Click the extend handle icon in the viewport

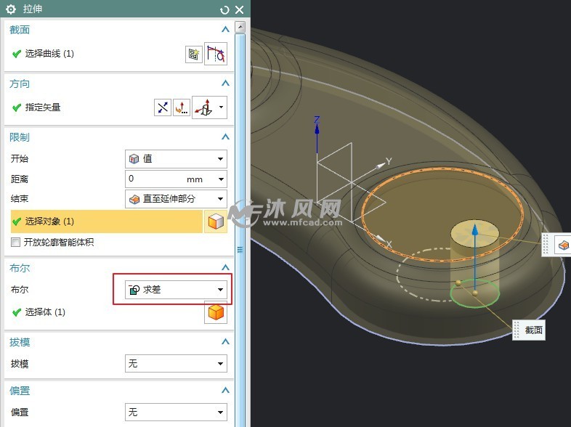click(562, 245)
